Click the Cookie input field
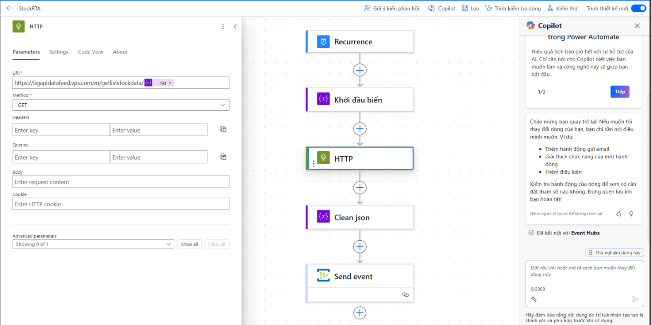651x325 pixels. tap(121, 204)
